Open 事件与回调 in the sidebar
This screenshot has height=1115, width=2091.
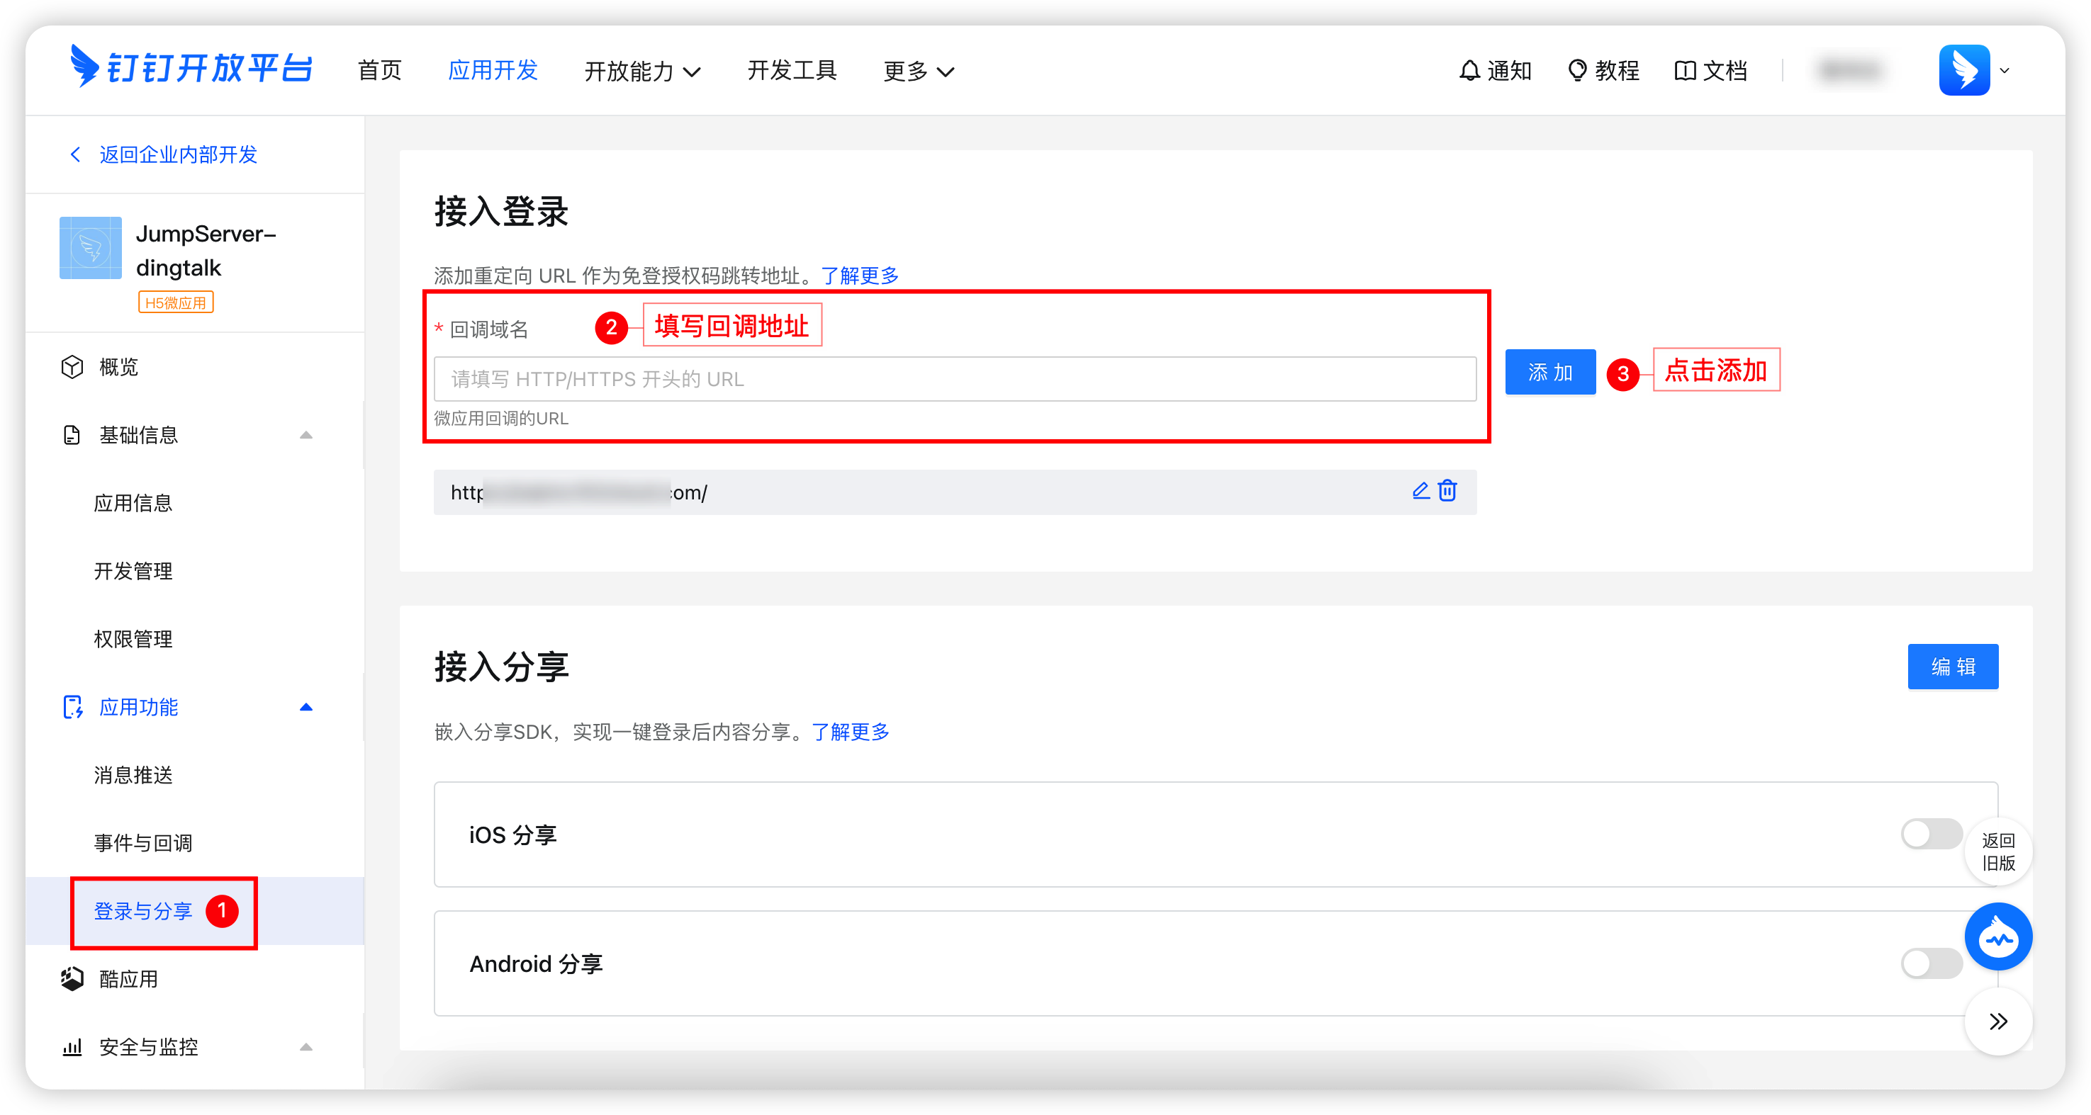tap(143, 843)
